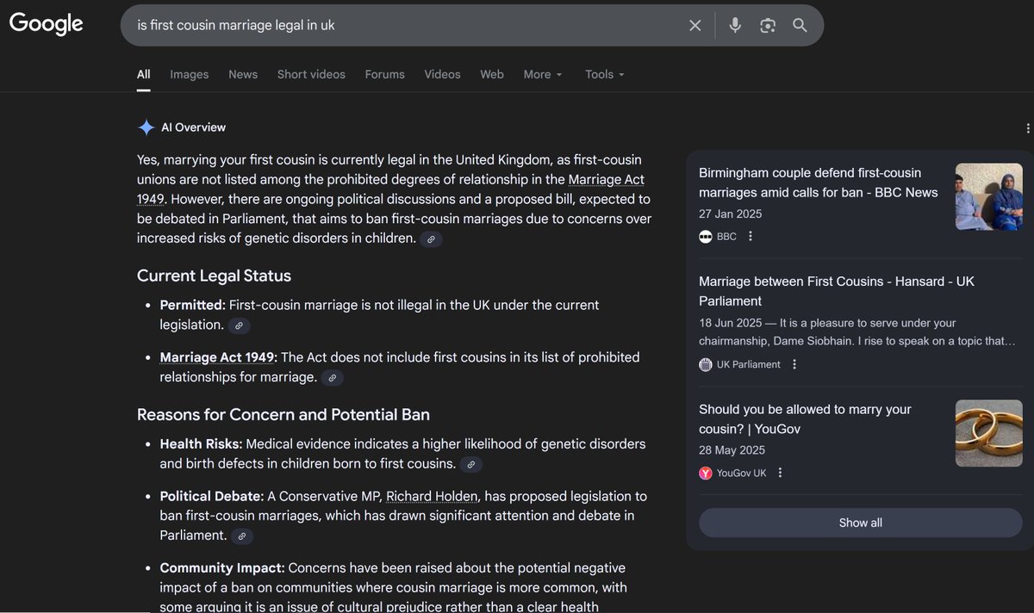Click the Reasons for Concern and Potential Ban heading

click(x=283, y=415)
